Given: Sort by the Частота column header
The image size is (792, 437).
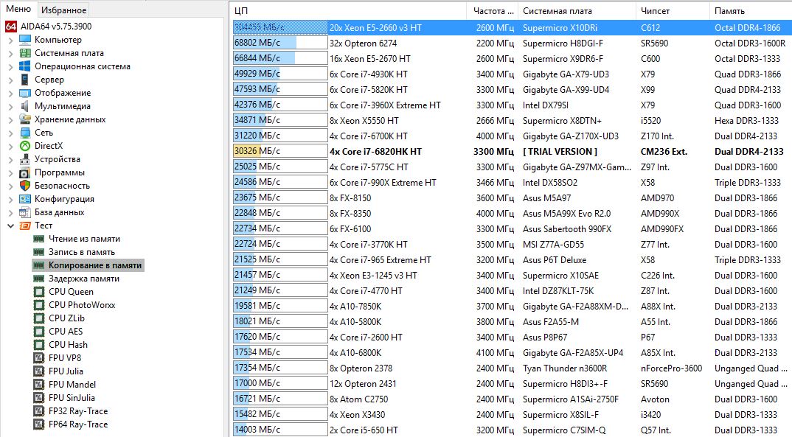Looking at the screenshot, I should point(493,10).
